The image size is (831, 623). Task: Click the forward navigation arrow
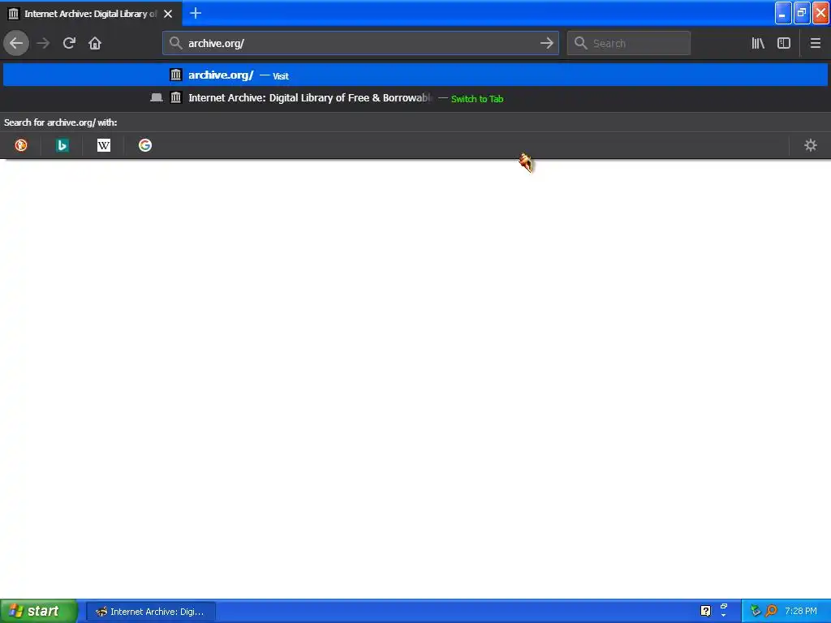point(44,43)
